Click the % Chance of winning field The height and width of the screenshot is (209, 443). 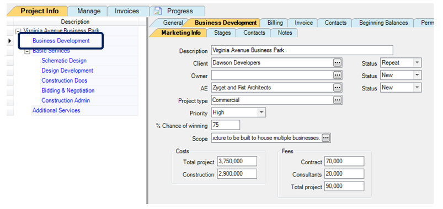pos(226,125)
